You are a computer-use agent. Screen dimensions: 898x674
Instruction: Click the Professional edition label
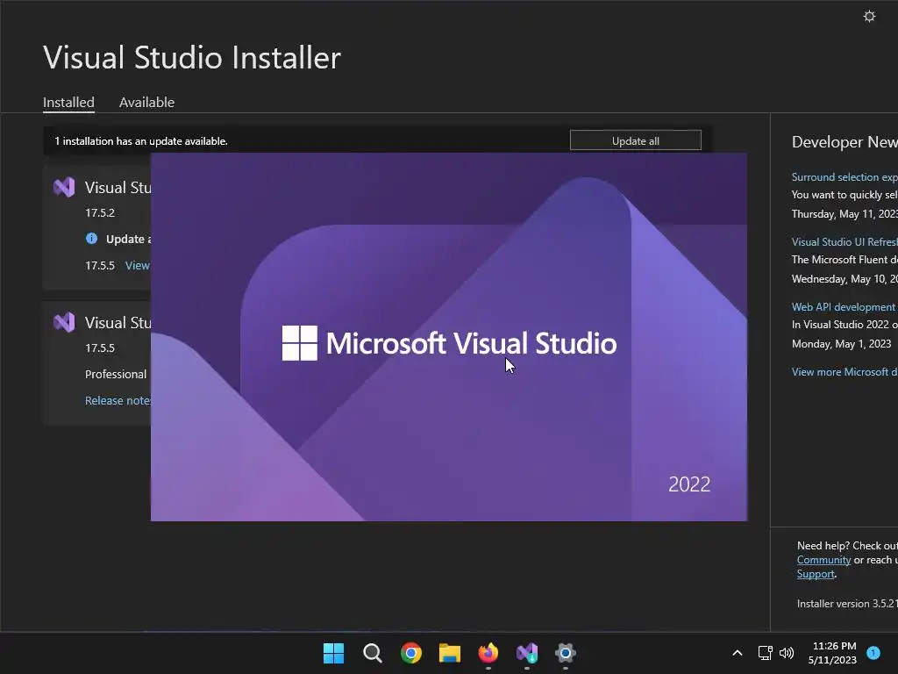tap(116, 374)
